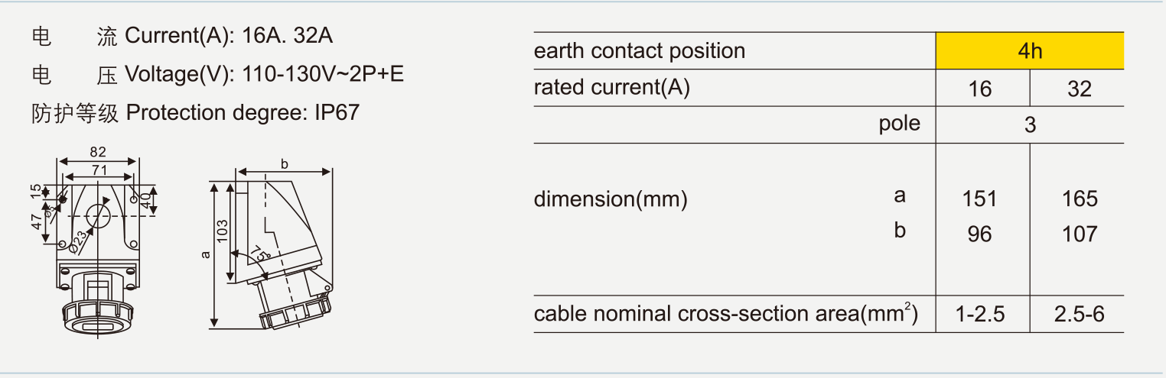Image resolution: width=1166 pixels, height=378 pixels.
Task: Click the rated current 32 cell
Action: coord(1079,89)
